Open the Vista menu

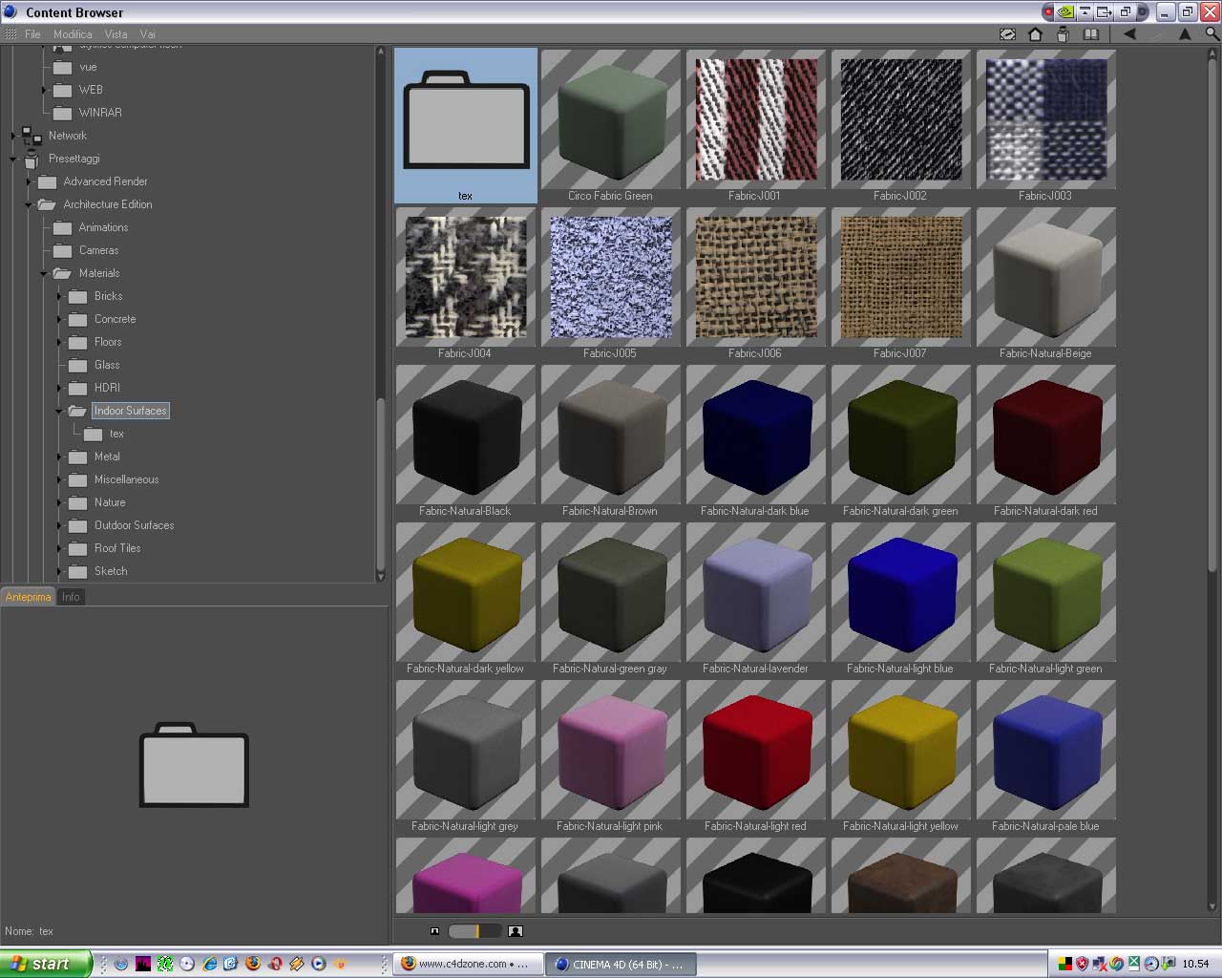[x=116, y=34]
